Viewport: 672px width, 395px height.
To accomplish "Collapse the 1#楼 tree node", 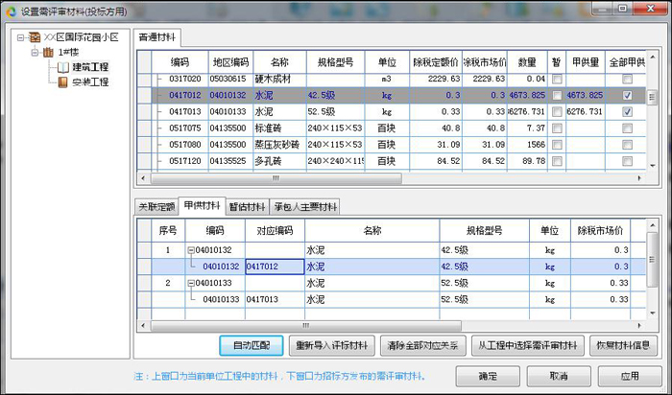I will click(35, 53).
